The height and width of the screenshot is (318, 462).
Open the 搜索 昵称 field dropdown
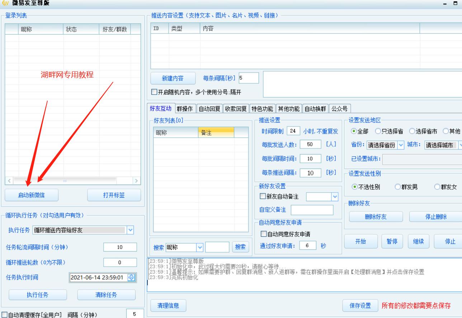point(200,247)
